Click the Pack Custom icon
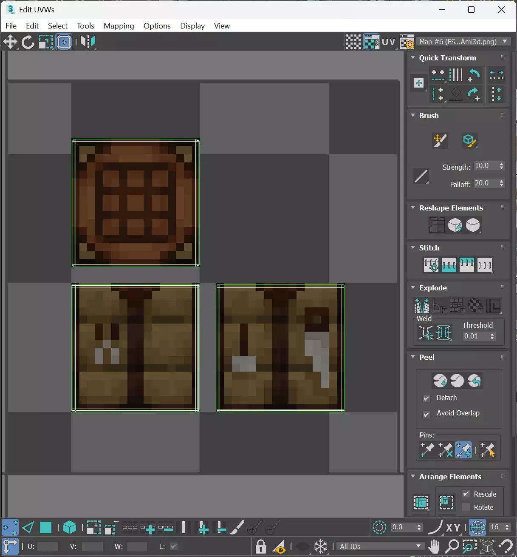This screenshot has height=557, width=517. tap(421, 503)
